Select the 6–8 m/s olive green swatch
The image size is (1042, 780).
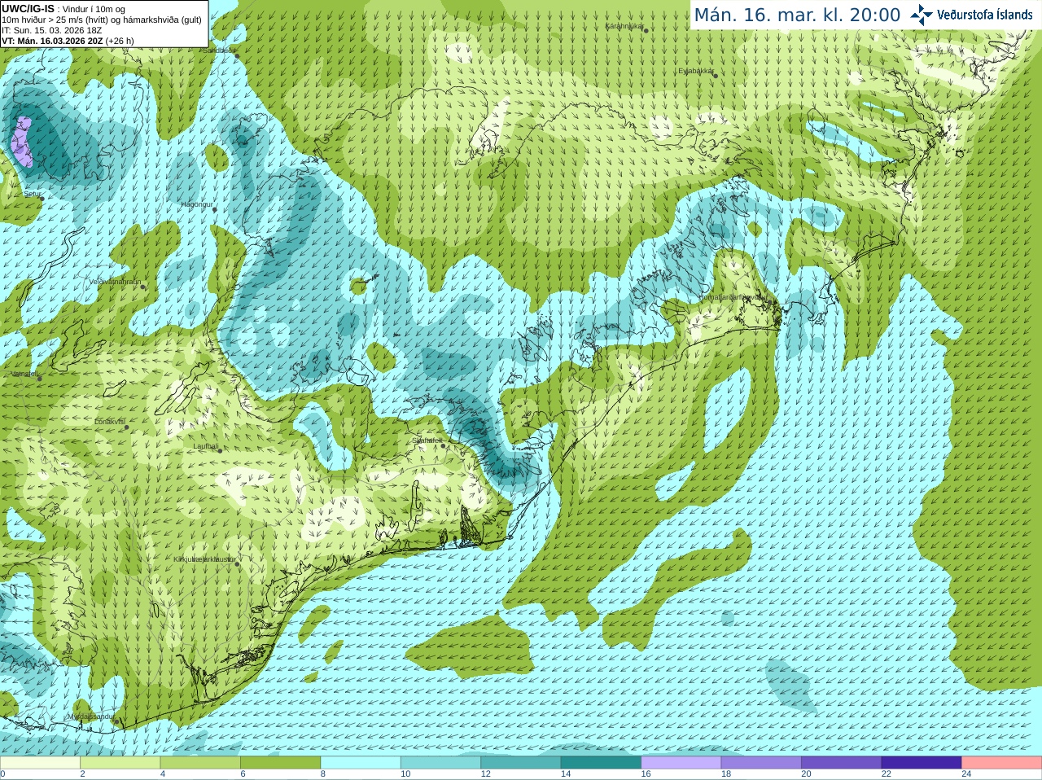pos(281,763)
